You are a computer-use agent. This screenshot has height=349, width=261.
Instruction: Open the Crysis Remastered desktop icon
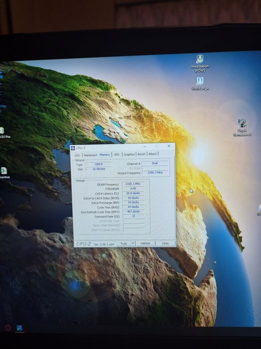click(x=242, y=128)
